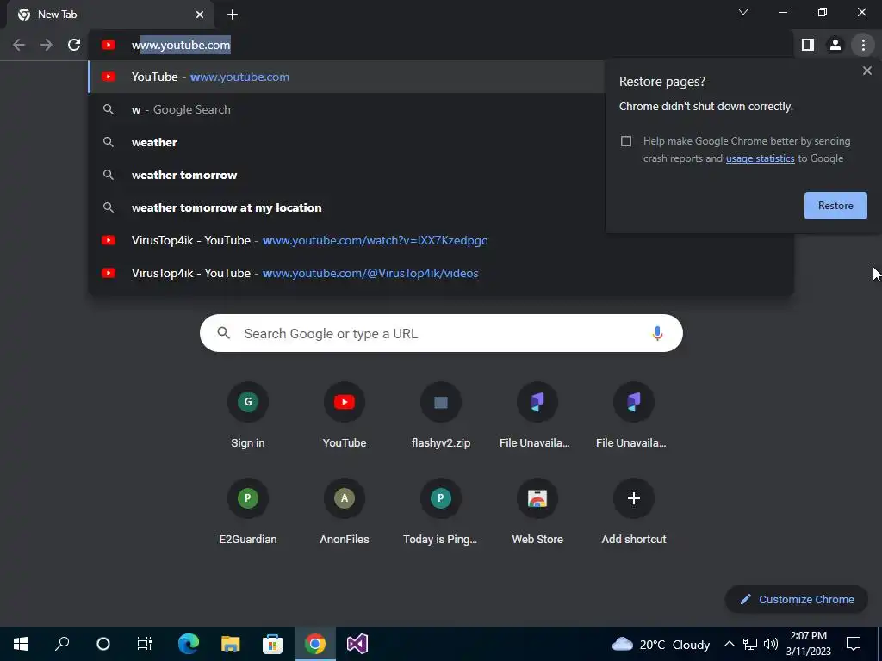Click the Add shortcut tile

pyautogui.click(x=633, y=511)
